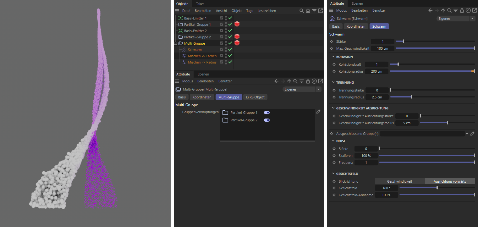Click the layer square icon of the Schwarm row
This screenshot has height=227, width=478.
tap(222, 50)
